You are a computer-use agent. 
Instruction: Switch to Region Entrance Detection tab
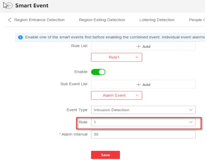(x=39, y=20)
